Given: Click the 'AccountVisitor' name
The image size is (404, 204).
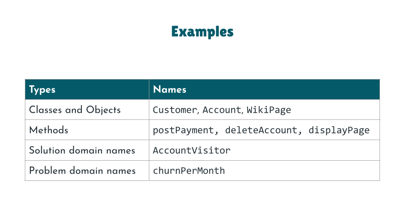Looking at the screenshot, I should 191,151.
